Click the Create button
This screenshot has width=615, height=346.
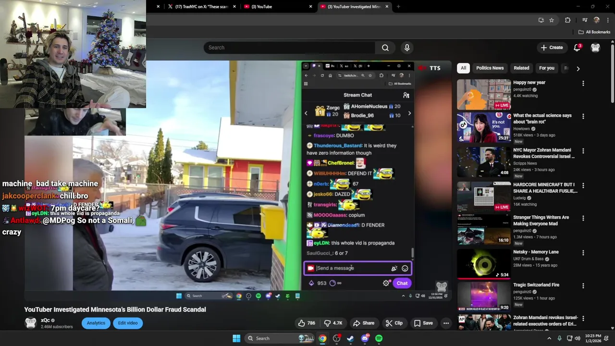pyautogui.click(x=552, y=48)
